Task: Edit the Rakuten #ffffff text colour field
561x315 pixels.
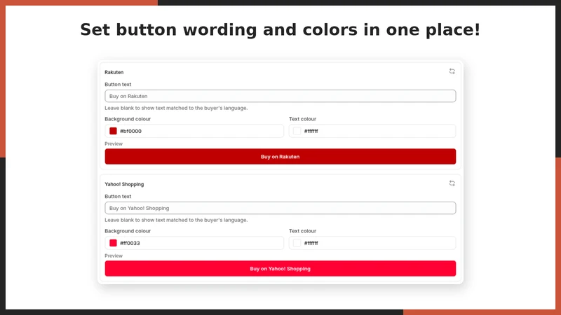Action: point(372,131)
